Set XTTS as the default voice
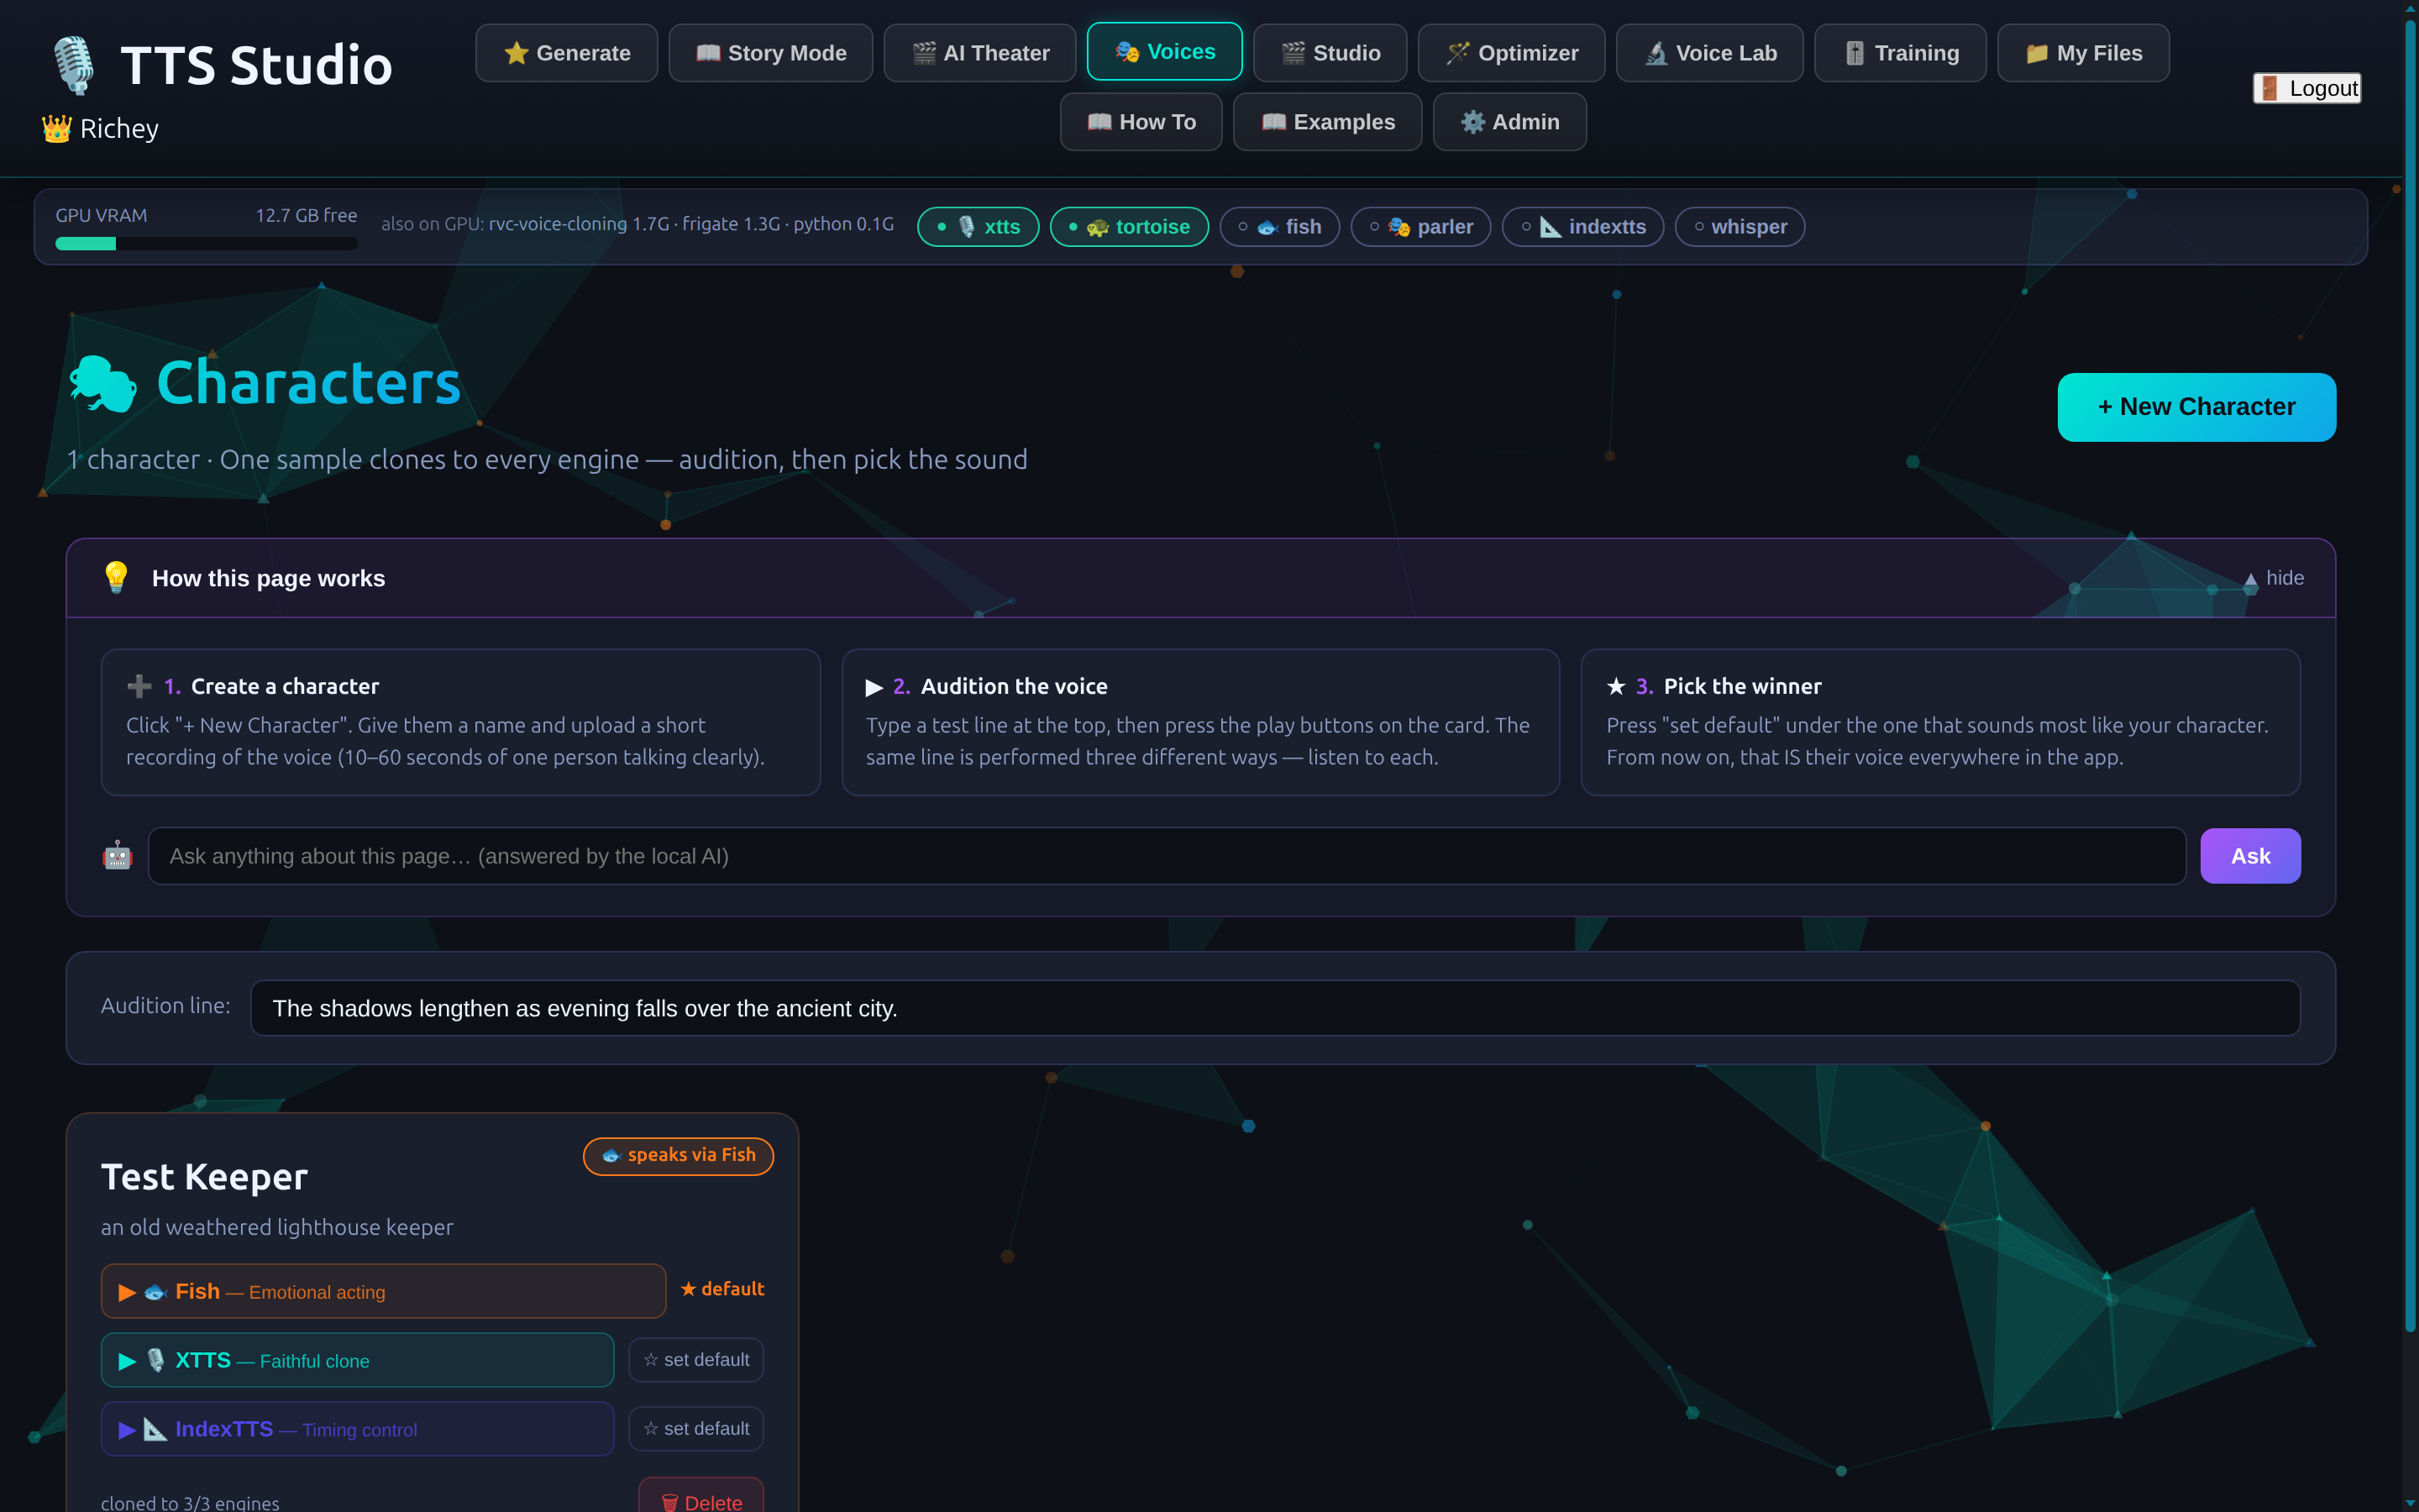This screenshot has height=1512, width=2419. 695,1360
